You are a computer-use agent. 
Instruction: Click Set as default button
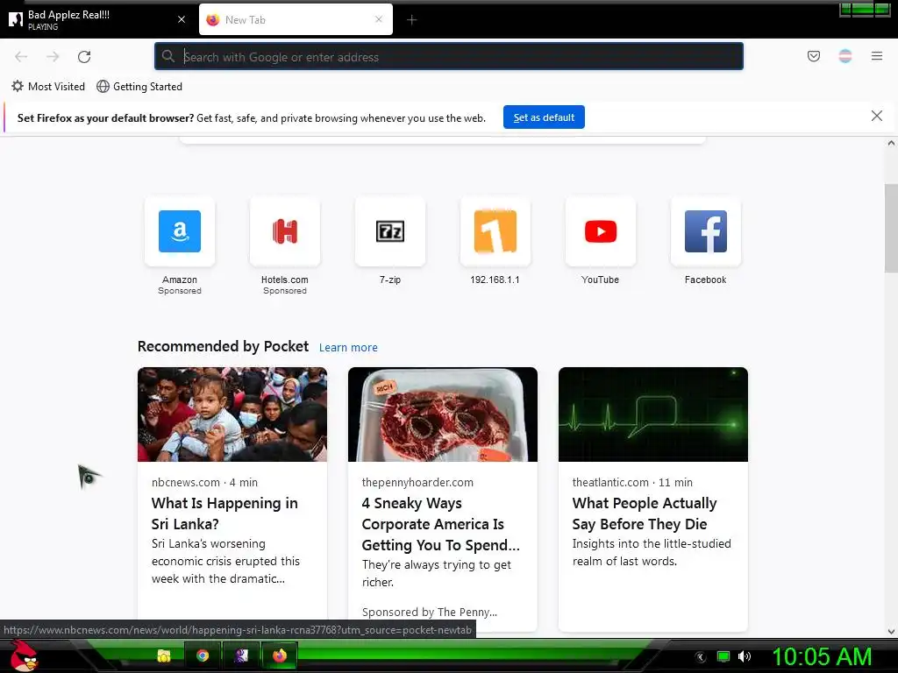544,117
